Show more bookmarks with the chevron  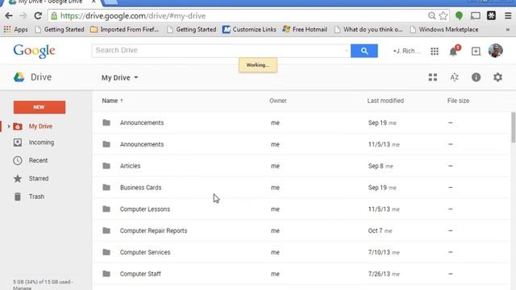(x=508, y=30)
